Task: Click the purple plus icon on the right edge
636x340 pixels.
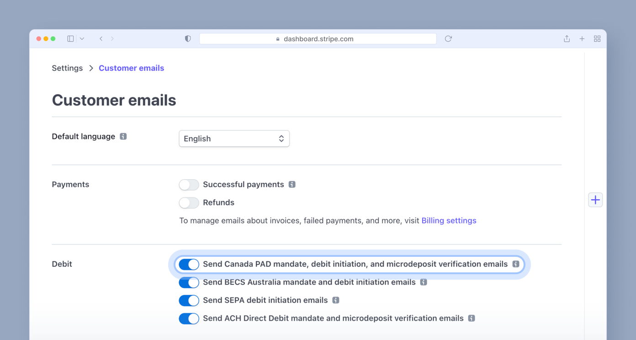Action: (x=595, y=199)
